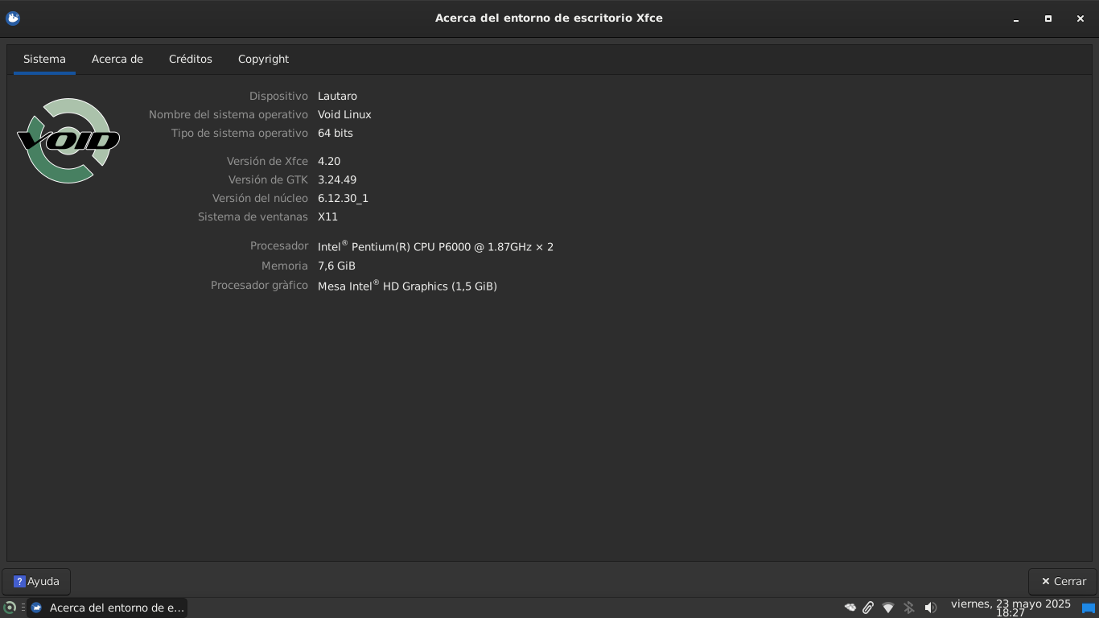Select the 64 bits value
1099x618 pixels.
click(335, 133)
